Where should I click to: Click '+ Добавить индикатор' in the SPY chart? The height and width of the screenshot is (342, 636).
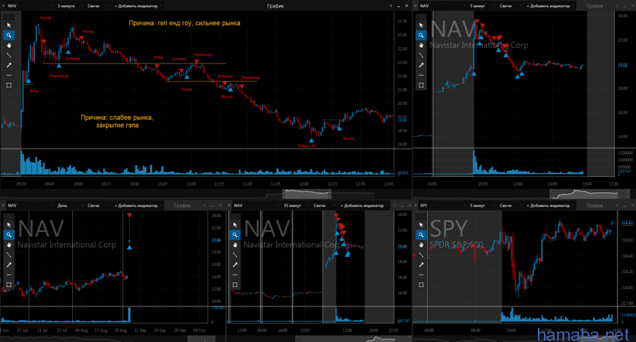pyautogui.click(x=547, y=205)
